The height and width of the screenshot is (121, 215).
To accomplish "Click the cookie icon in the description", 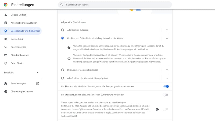I will [x=69, y=48].
